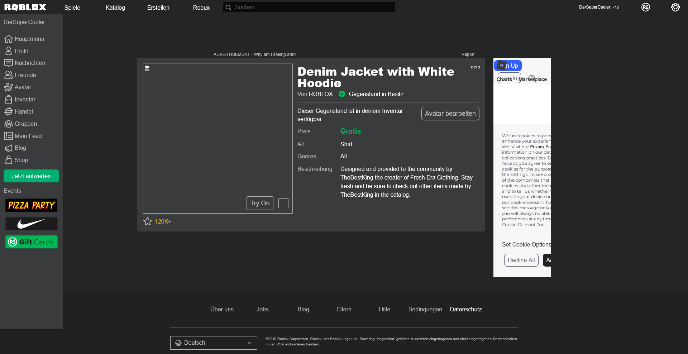Click the Robux currency icon in header
This screenshot has height=354, width=688.
[645, 7]
